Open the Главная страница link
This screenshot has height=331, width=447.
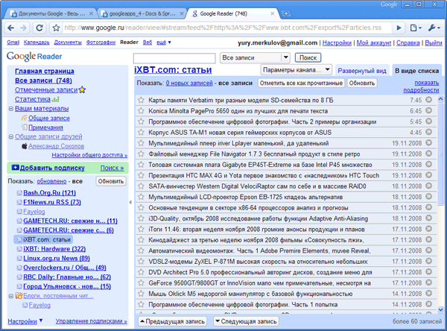45,71
